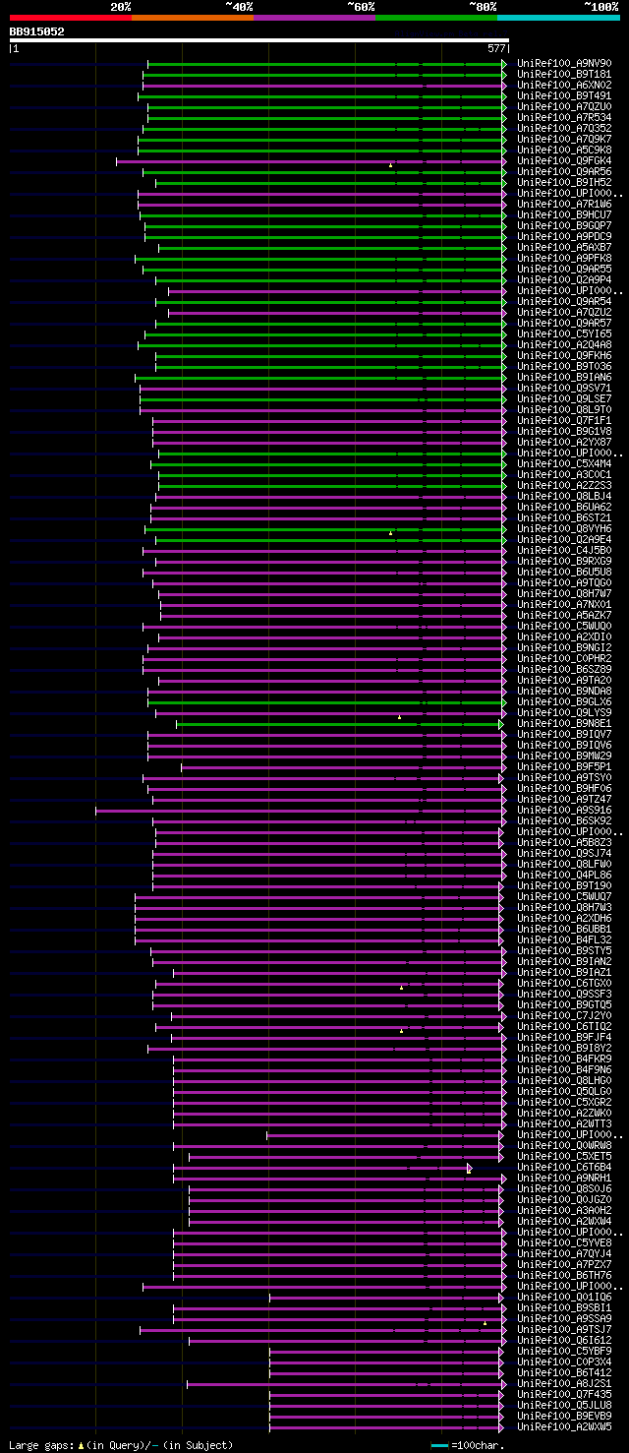The height and width of the screenshot is (1453, 629).
Task: Select the label UniRef100_B4FKR9
Action: (x=564, y=1059)
